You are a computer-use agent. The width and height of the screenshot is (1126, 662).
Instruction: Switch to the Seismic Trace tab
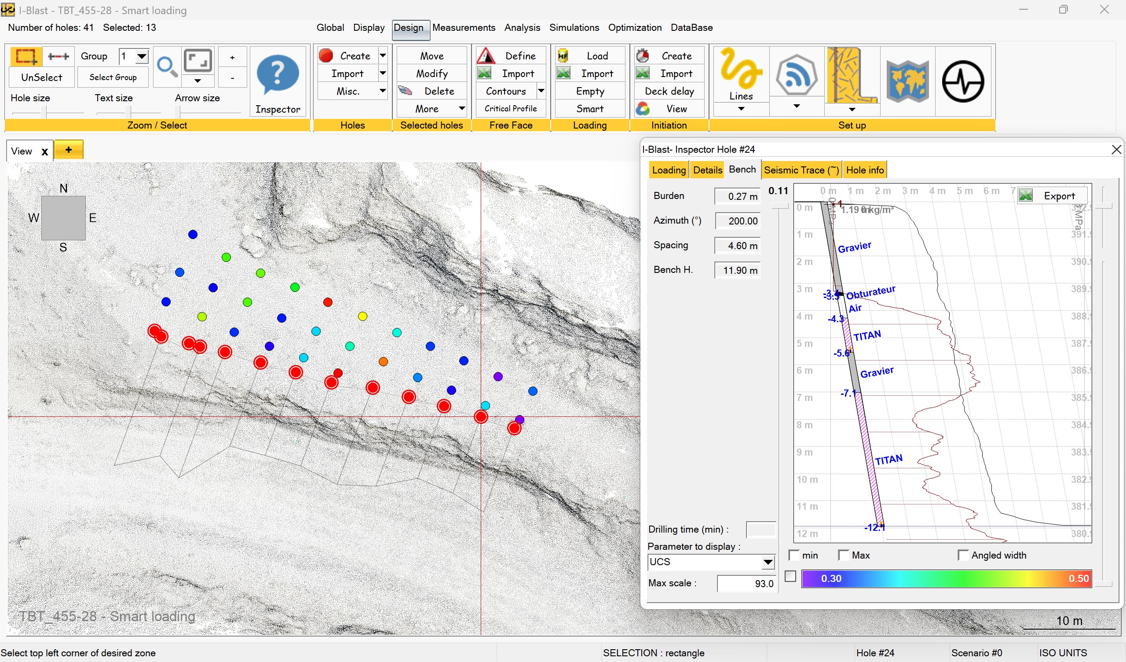click(x=801, y=170)
